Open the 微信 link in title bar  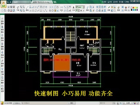point(104,2)
